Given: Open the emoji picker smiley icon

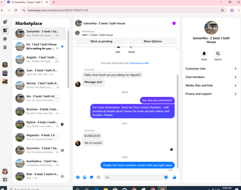Looking at the screenshot, I should (166, 177).
